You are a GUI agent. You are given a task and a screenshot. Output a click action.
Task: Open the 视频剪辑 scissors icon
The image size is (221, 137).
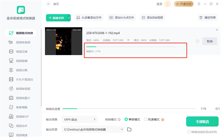click(x=11, y=61)
